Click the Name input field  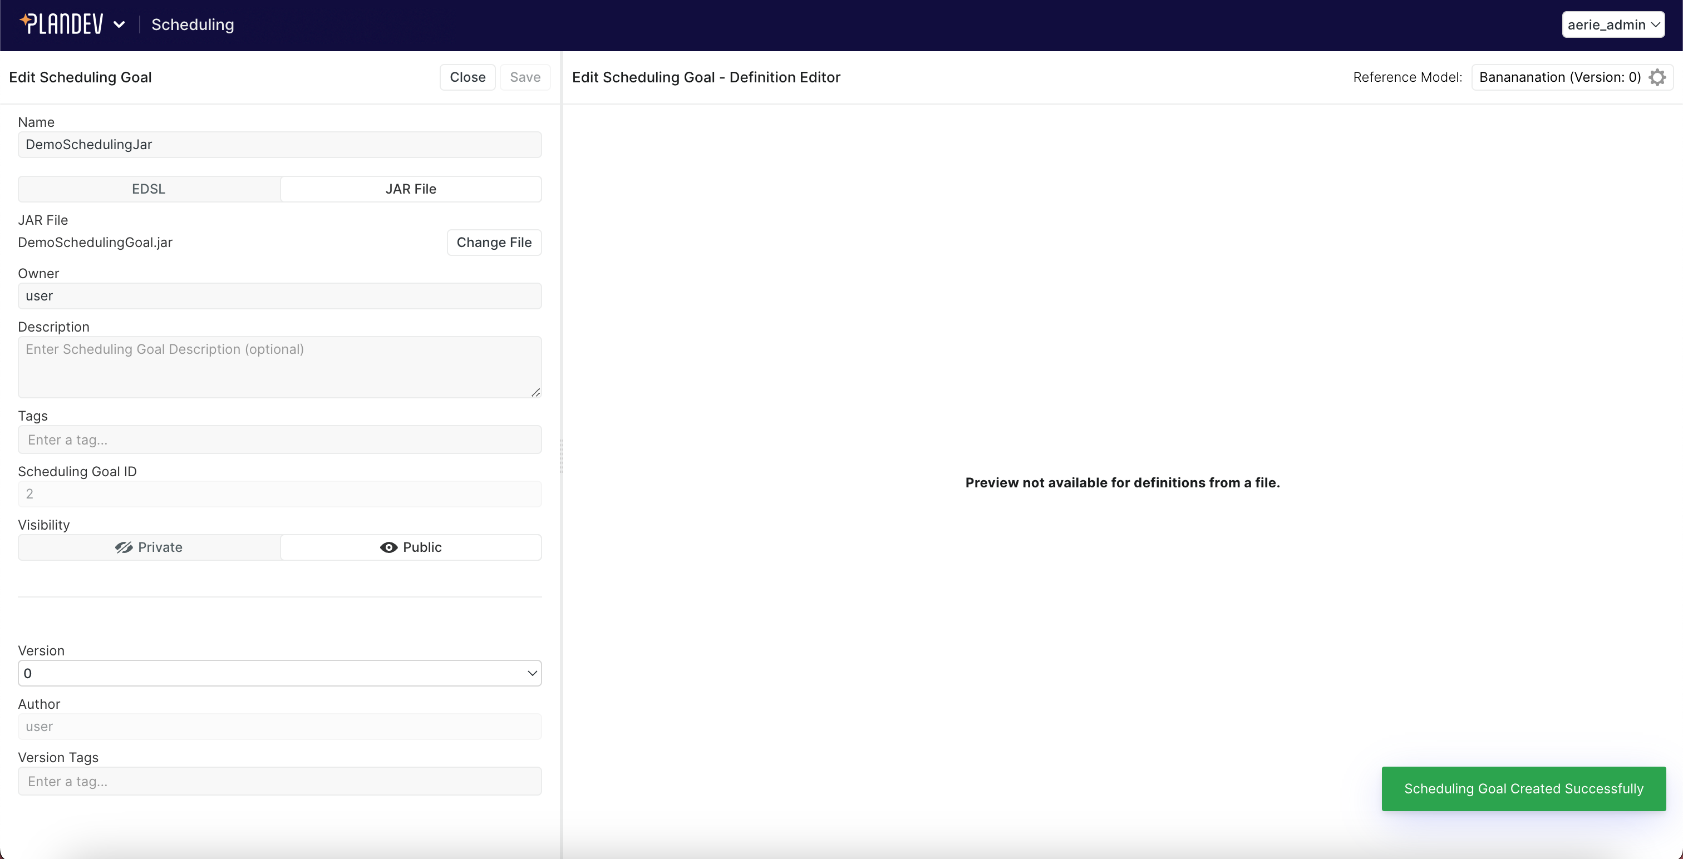click(279, 144)
